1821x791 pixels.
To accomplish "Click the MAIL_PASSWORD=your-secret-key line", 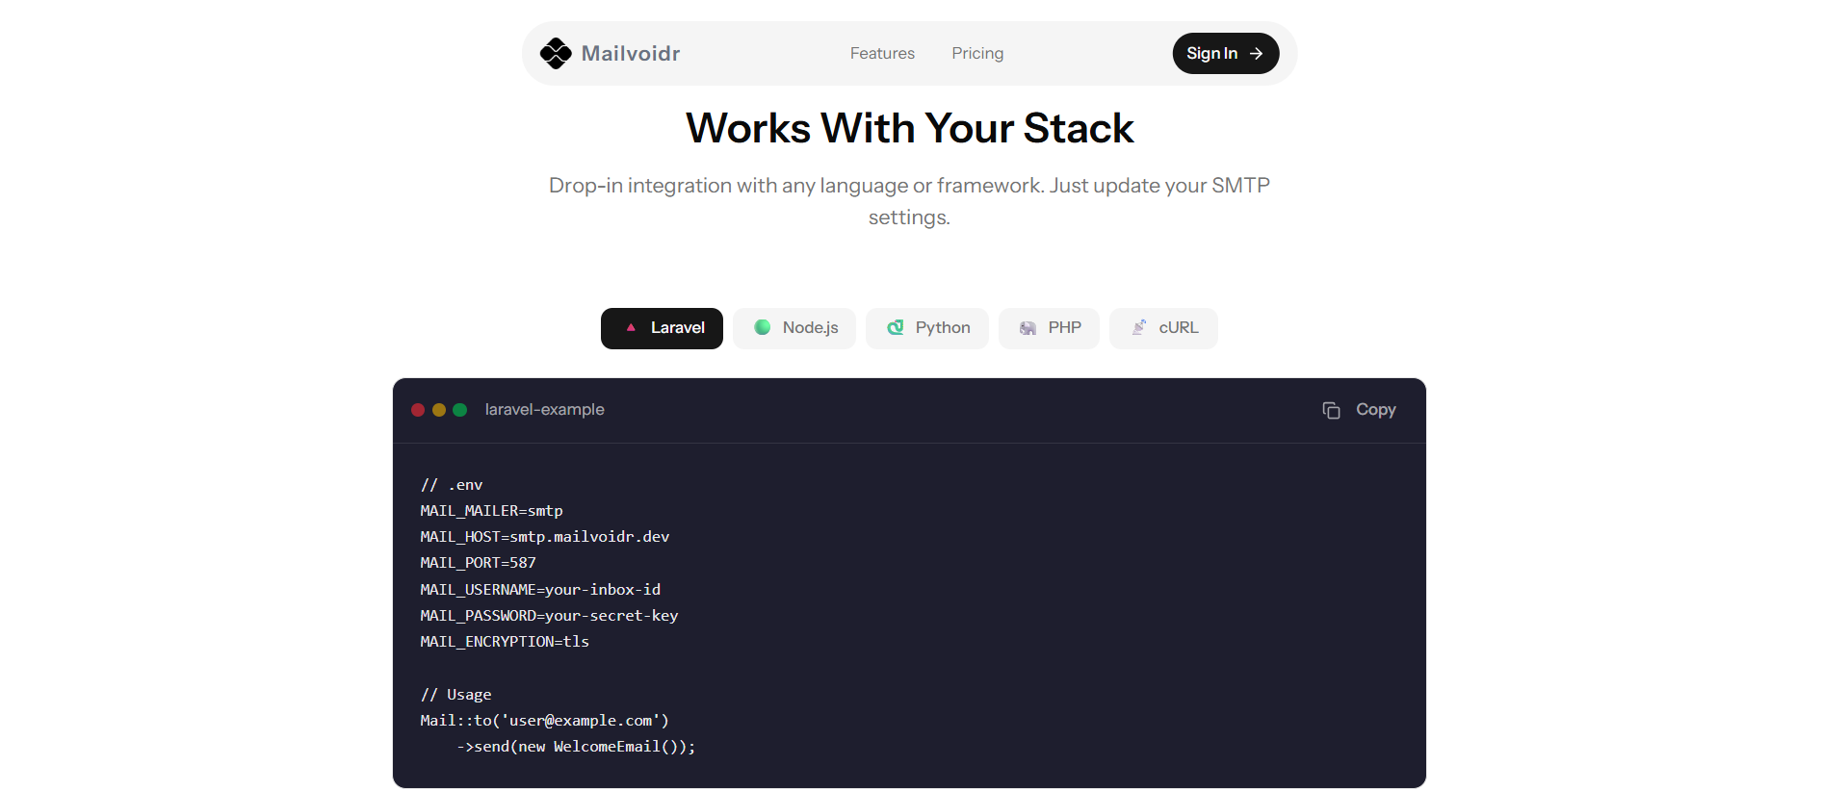I will coord(549,616).
